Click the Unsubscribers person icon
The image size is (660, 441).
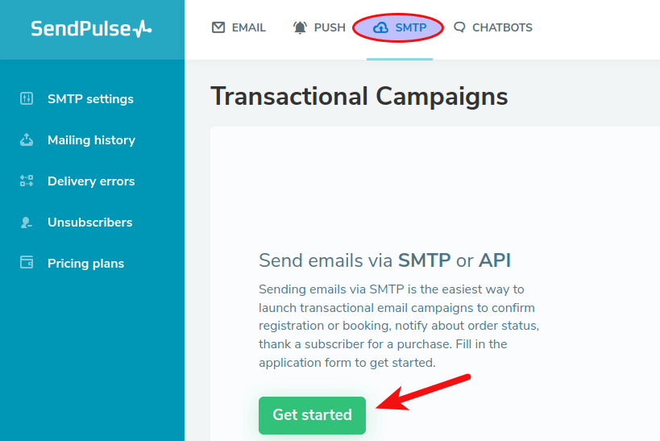(27, 223)
